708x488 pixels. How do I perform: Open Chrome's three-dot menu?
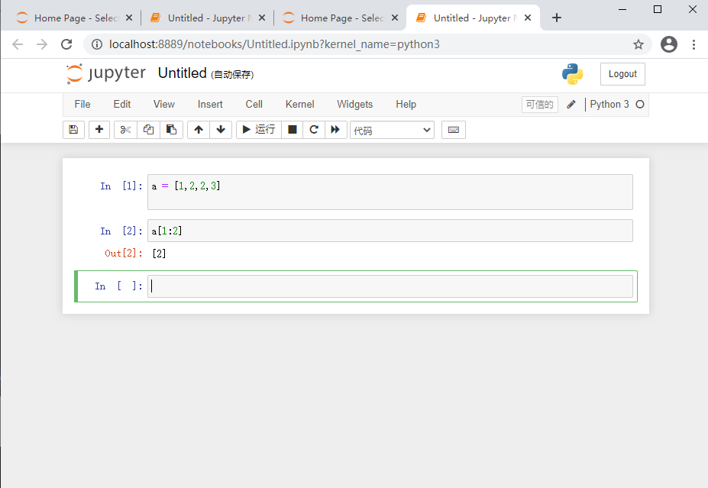click(x=693, y=44)
